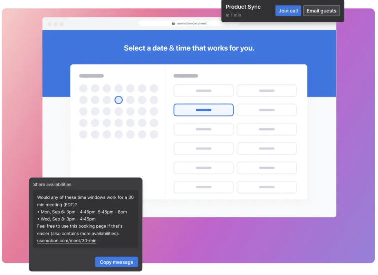Open the usemotion.com/meet/30-min booking link
The width and height of the screenshot is (378, 275).
pos(67,241)
